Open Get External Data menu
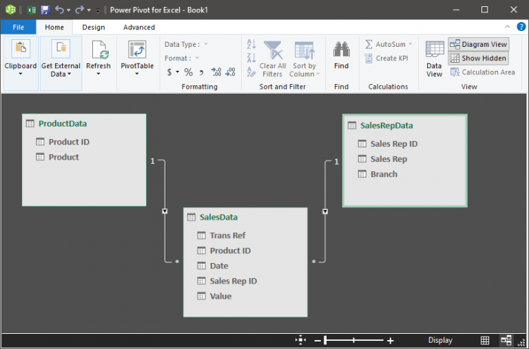 61,63
